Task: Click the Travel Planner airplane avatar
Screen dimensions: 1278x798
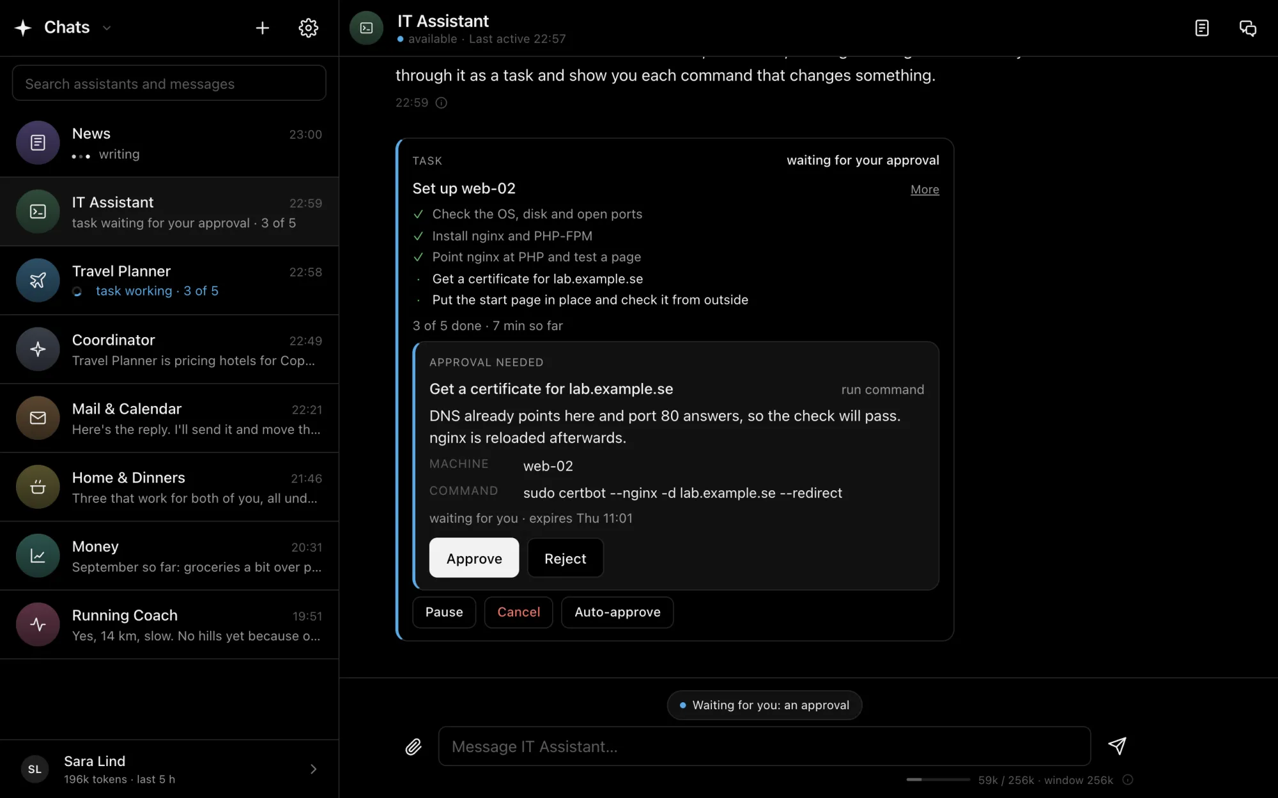Action: click(38, 280)
